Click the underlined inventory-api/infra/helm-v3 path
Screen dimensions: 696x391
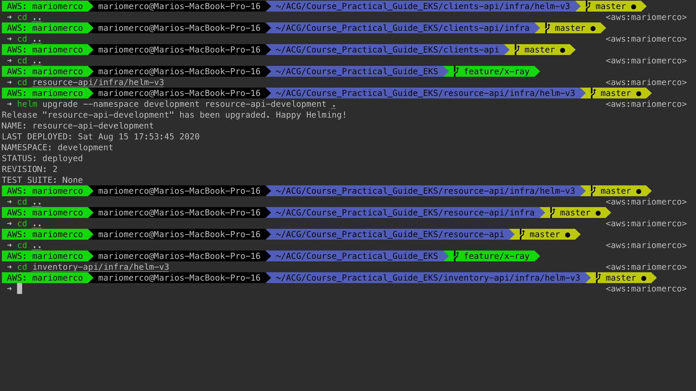[x=100, y=267]
